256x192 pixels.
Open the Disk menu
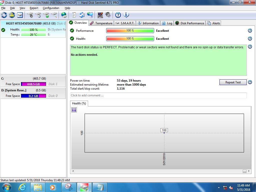tap(13, 8)
